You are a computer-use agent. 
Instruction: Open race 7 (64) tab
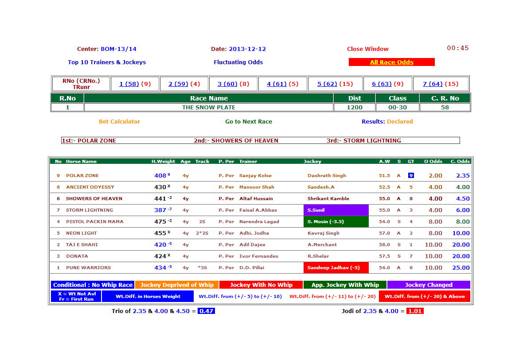click(433, 84)
